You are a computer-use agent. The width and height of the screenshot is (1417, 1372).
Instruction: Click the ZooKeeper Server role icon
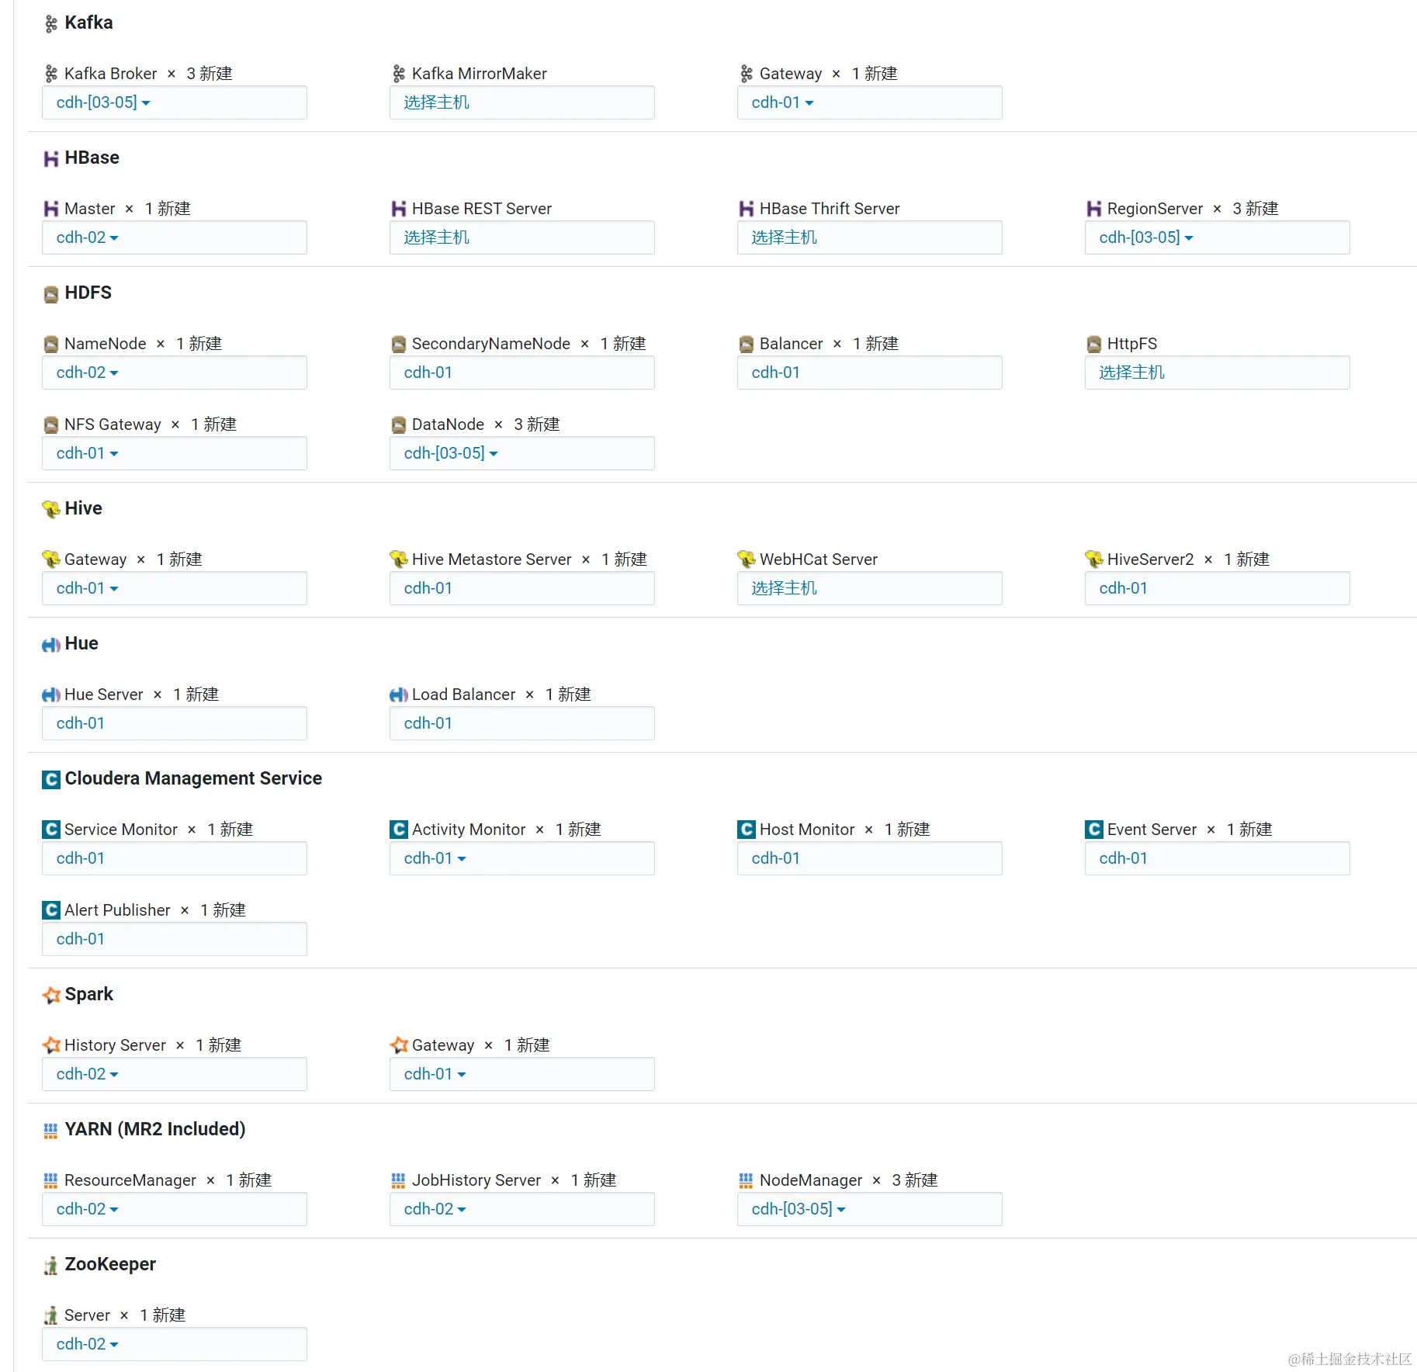51,1315
